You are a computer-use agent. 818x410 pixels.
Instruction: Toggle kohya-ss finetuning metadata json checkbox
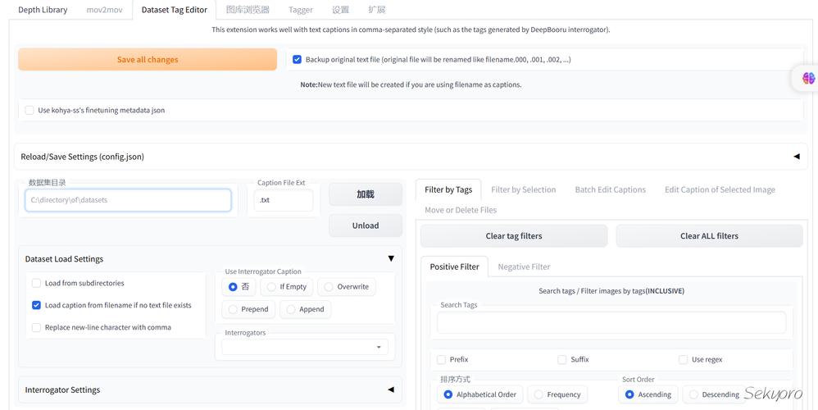point(30,110)
